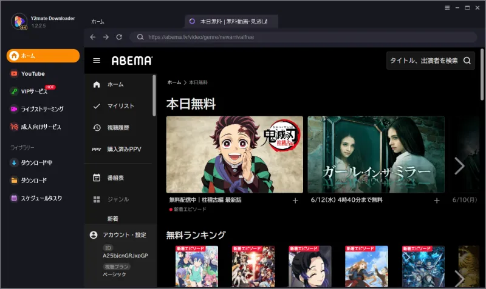Image resolution: width=486 pixels, height=289 pixels.
Task: Open the second ranking thumbnail with red poster
Action: [x=253, y=267]
